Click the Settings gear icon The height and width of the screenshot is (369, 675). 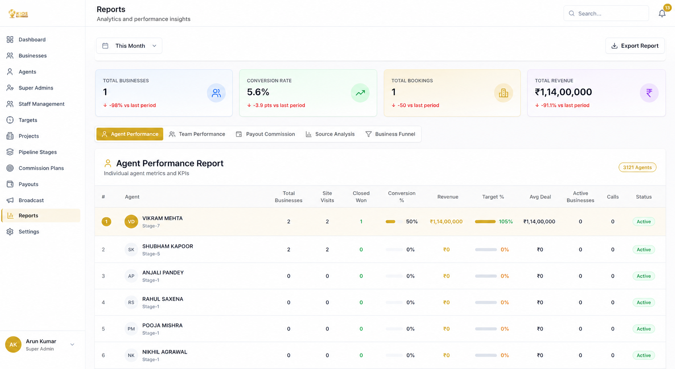(x=10, y=232)
